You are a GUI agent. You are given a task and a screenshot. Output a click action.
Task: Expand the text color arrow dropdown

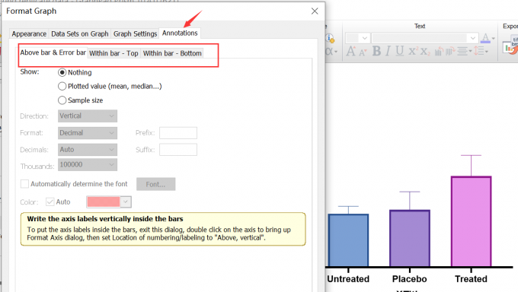tap(493, 38)
